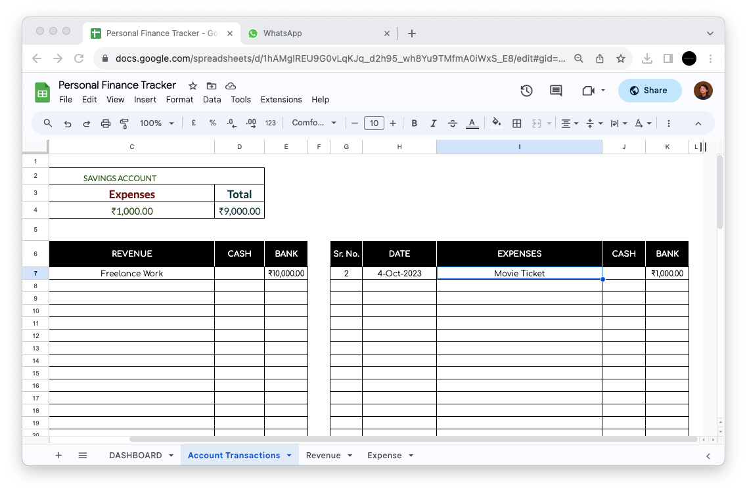Open the zoom level 100% dropdown
The width and height of the screenshot is (747, 493).
click(x=156, y=123)
